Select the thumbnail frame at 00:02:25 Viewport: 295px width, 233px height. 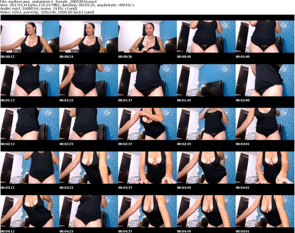[x=89, y=124]
